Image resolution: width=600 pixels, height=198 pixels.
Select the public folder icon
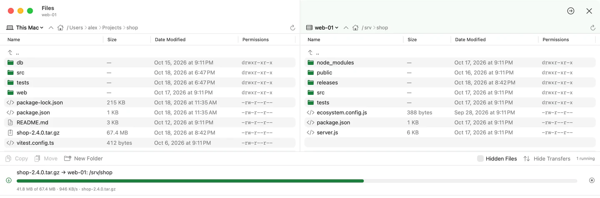coord(310,72)
